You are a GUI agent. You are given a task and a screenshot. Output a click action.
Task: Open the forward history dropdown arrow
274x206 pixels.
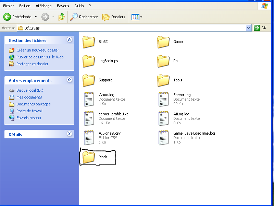[53, 17]
